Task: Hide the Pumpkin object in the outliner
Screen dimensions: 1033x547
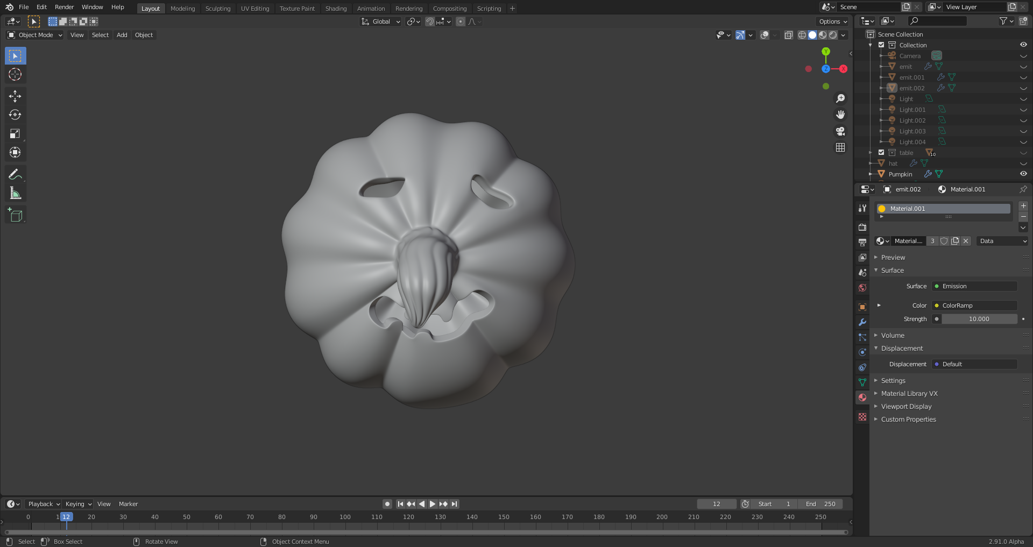Action: click(1023, 174)
